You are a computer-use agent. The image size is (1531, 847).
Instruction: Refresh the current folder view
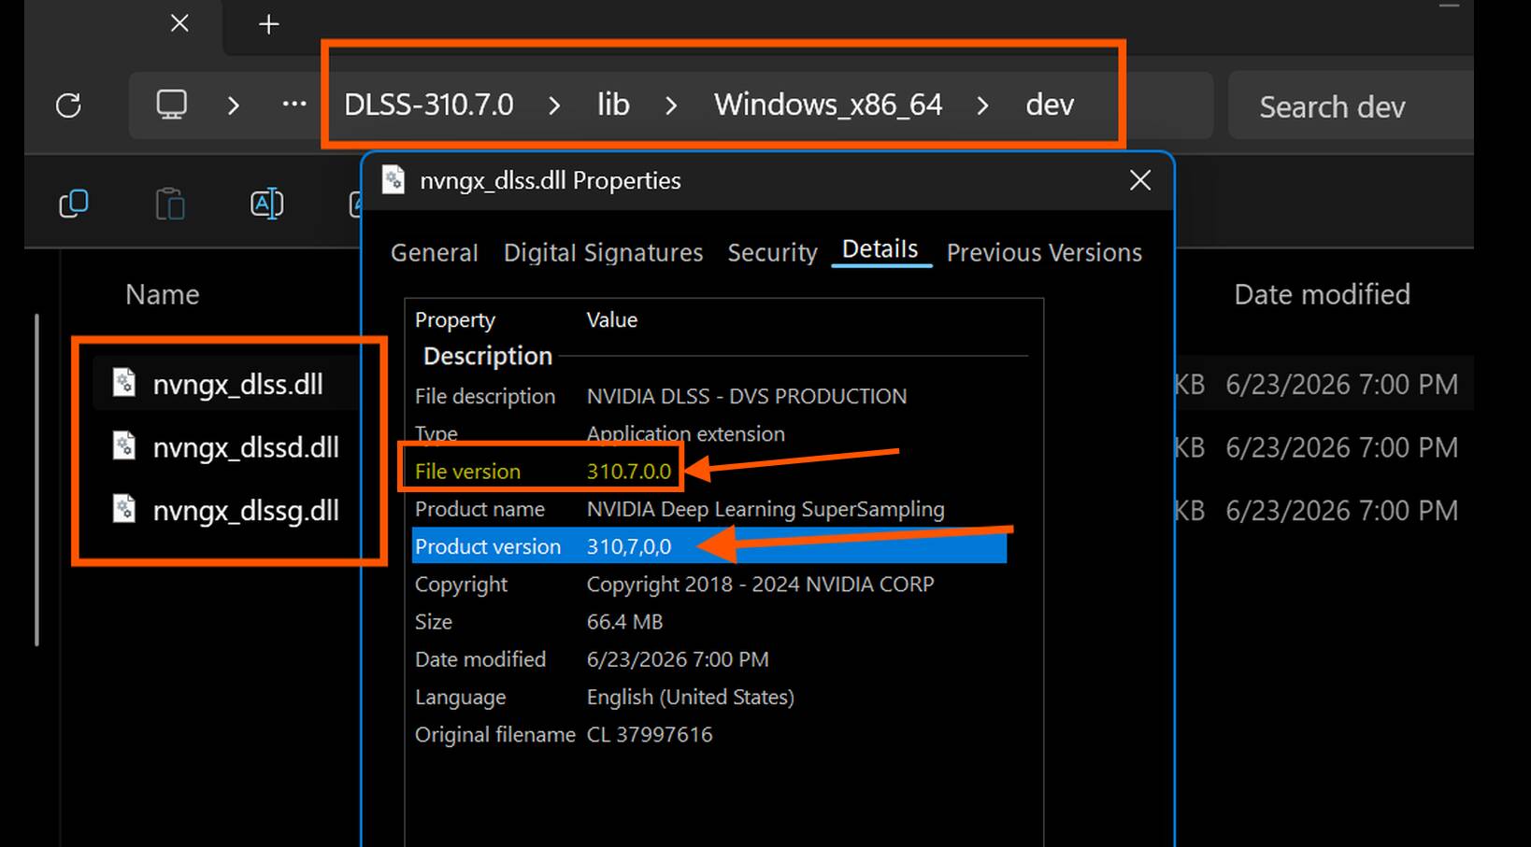[68, 106]
